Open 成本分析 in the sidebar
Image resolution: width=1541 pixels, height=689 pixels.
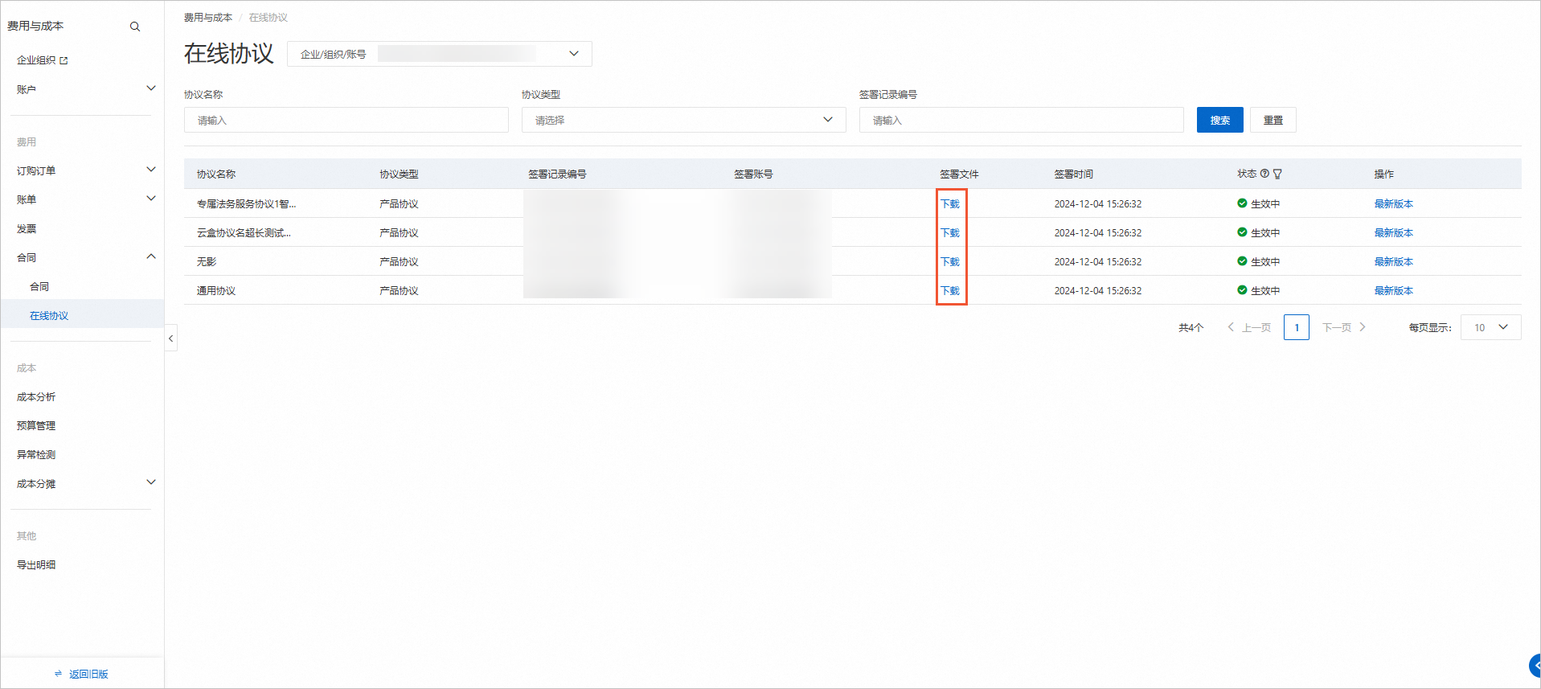[36, 397]
